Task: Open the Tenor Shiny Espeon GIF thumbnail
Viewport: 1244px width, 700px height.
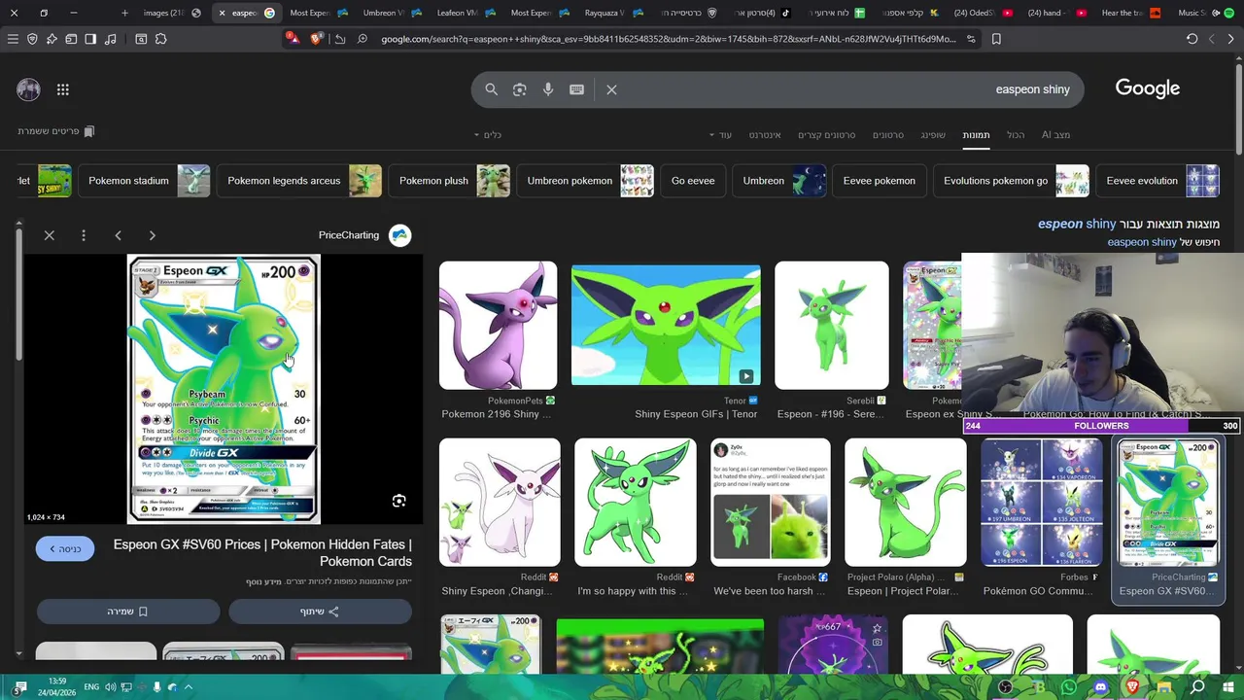Action: (x=666, y=326)
